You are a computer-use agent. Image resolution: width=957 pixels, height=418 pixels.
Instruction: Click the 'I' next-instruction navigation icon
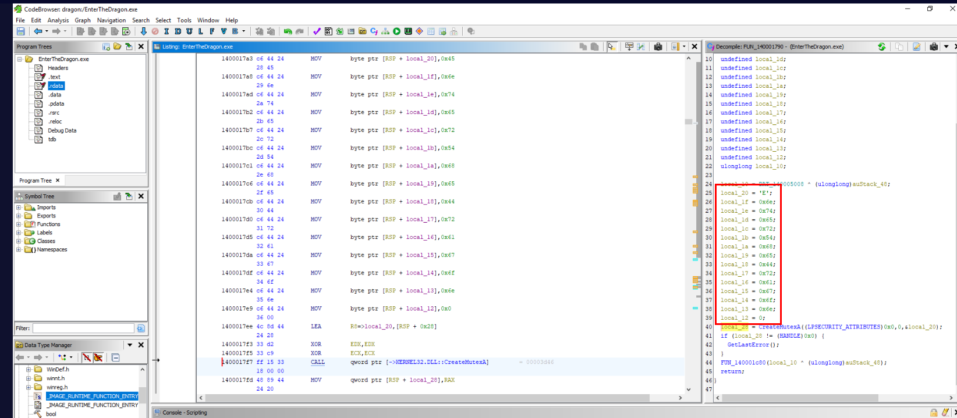166,31
